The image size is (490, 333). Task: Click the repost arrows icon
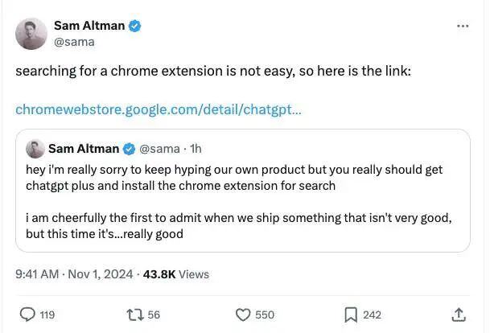click(x=135, y=314)
